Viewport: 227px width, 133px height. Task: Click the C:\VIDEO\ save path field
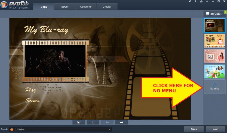coord(61,129)
